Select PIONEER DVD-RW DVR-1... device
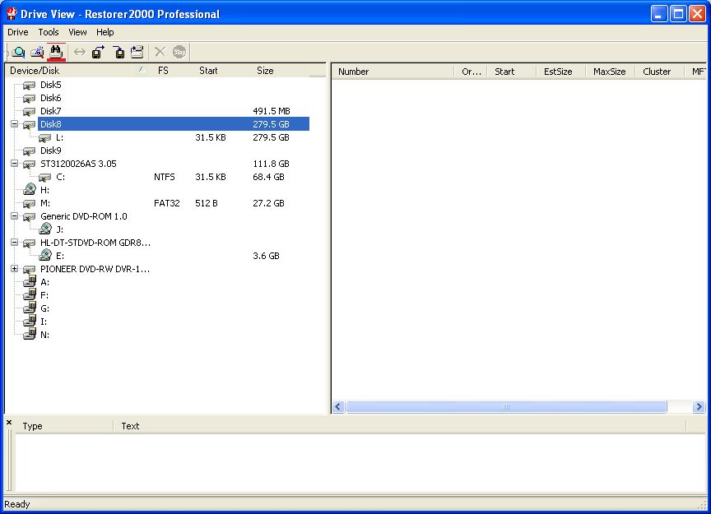 (95, 269)
